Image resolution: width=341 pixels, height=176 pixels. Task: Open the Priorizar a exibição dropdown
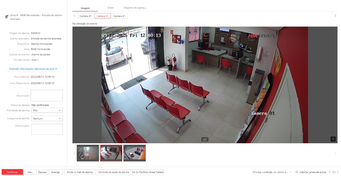272,172
